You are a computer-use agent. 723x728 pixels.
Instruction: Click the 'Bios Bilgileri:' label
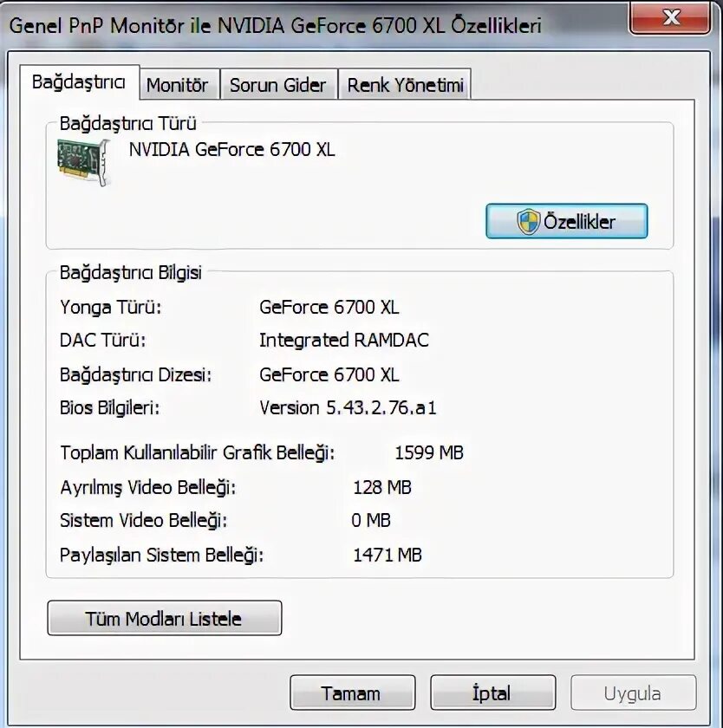tap(109, 407)
